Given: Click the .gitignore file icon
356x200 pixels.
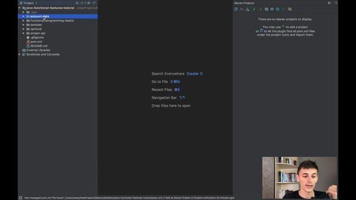Looking at the screenshot, I should (x=28, y=37).
